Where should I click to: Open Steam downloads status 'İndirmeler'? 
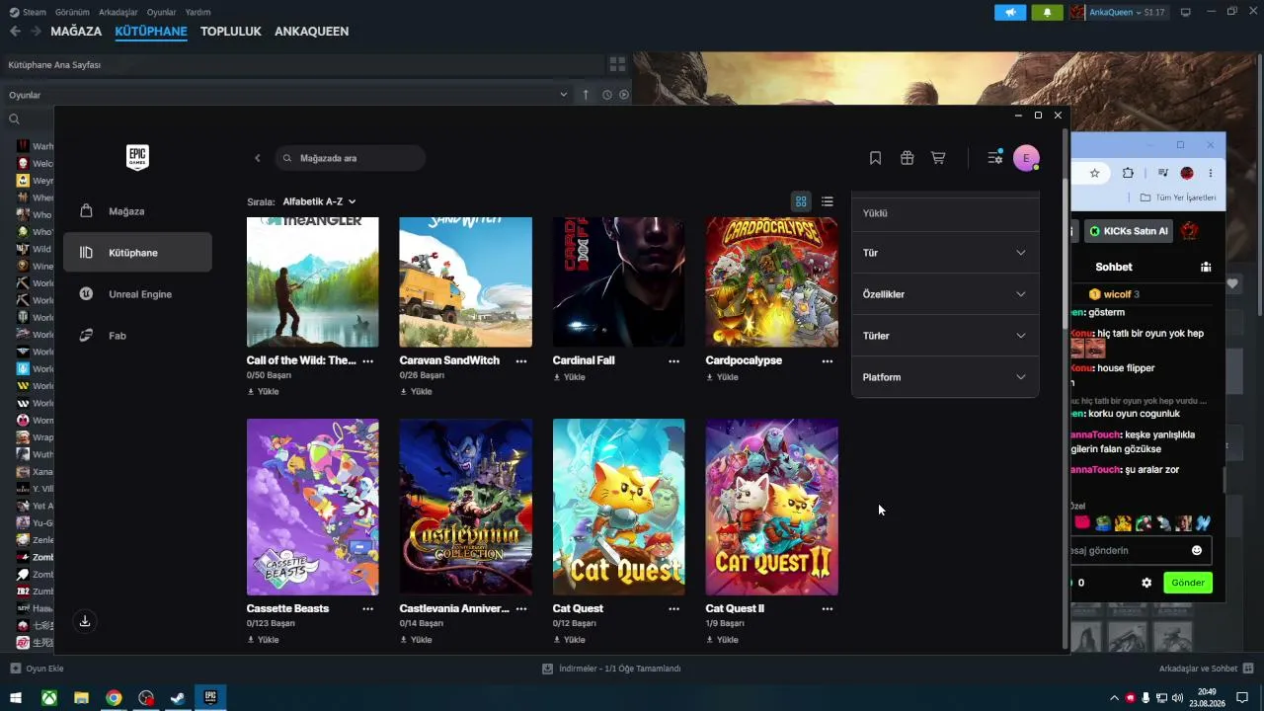point(611,669)
